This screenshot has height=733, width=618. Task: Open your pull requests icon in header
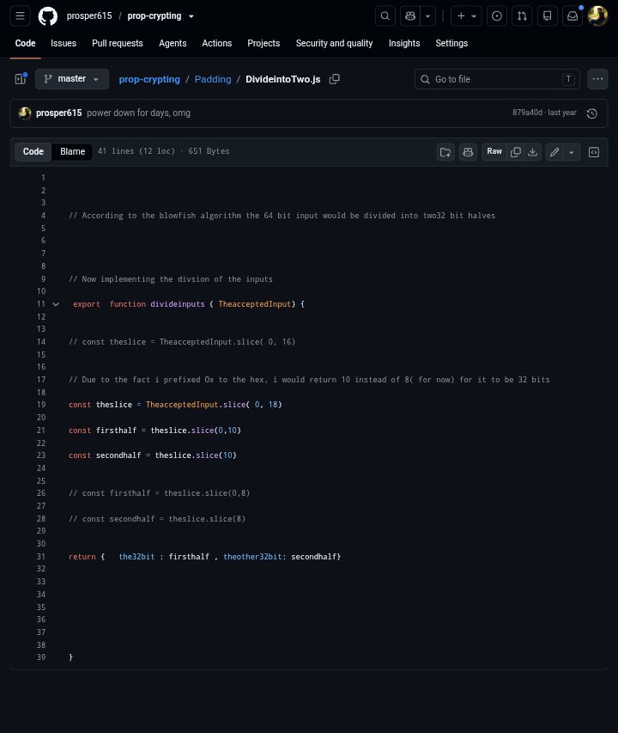click(523, 15)
